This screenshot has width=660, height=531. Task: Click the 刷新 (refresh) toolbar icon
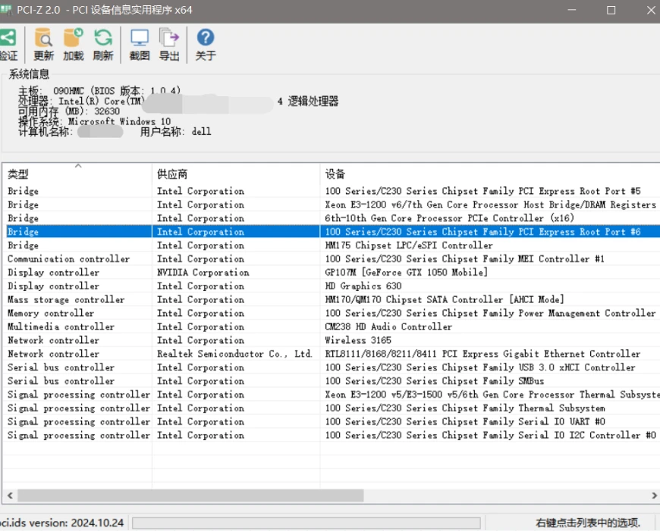102,38
